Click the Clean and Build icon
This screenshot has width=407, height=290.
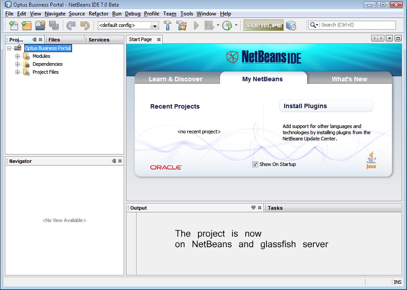[x=182, y=26]
